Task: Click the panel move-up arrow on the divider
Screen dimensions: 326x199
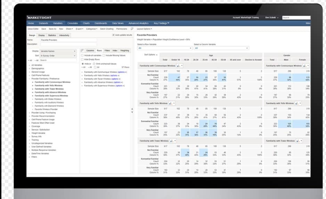Action: coord(132,109)
